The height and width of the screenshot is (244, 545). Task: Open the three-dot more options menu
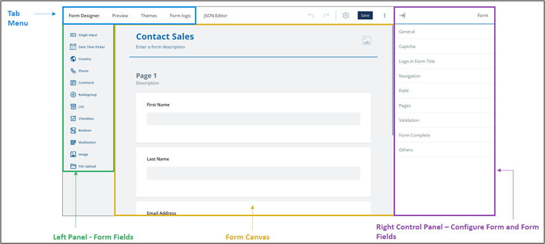(384, 16)
